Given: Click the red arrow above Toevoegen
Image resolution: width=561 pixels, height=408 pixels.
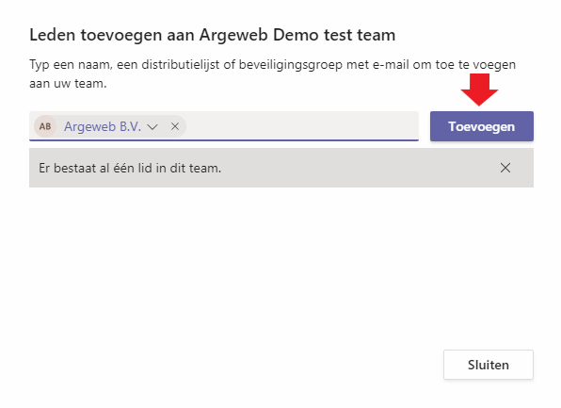Looking at the screenshot, I should point(479,90).
